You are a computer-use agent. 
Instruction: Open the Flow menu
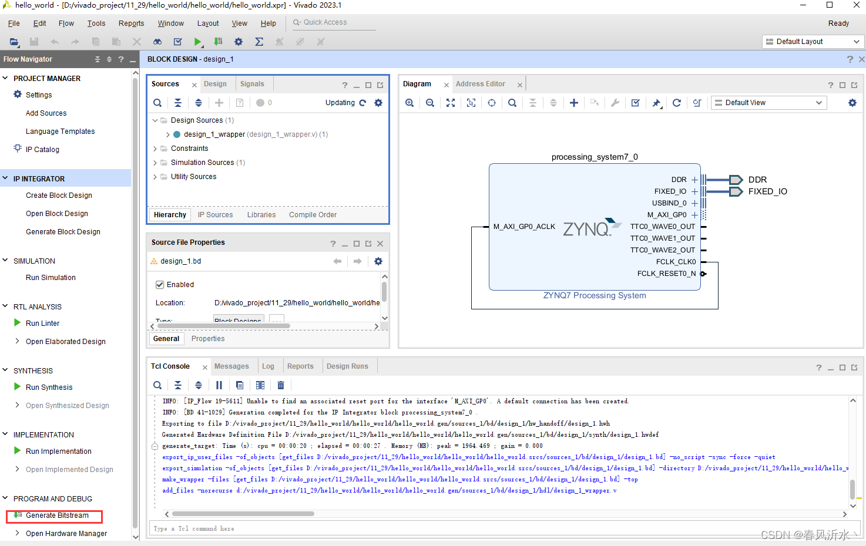pyautogui.click(x=66, y=23)
